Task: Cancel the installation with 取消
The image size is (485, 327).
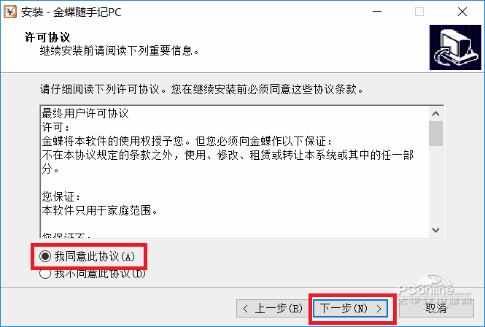Action: click(436, 309)
